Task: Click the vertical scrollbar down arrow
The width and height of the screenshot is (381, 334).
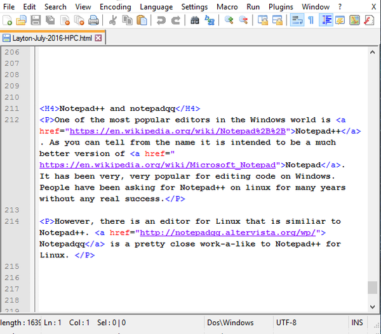Action: point(372,307)
